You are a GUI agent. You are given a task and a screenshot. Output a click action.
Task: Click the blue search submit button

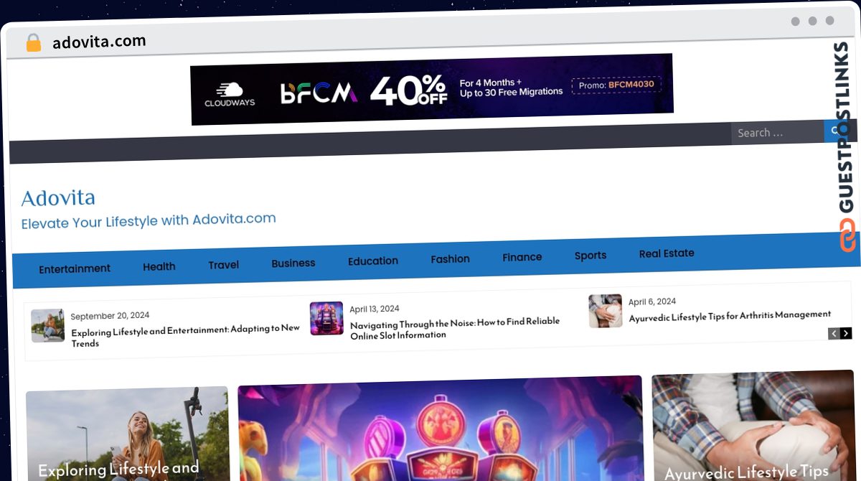click(x=834, y=131)
